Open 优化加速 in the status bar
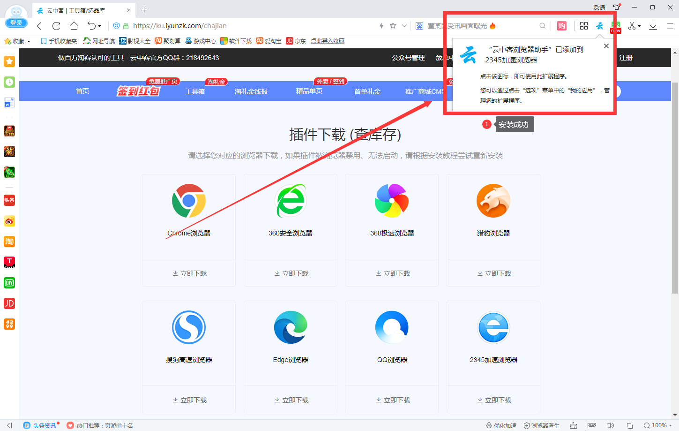 pos(501,425)
